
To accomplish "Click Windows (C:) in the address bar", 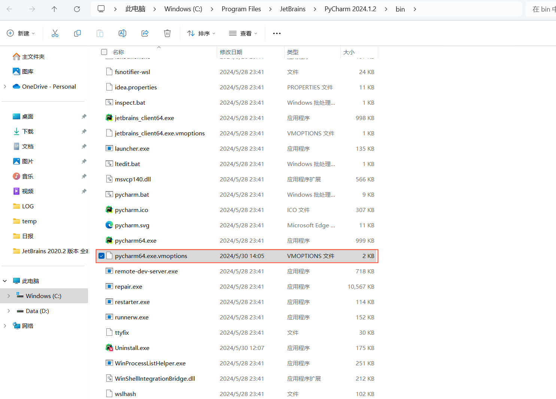I will coord(183,9).
